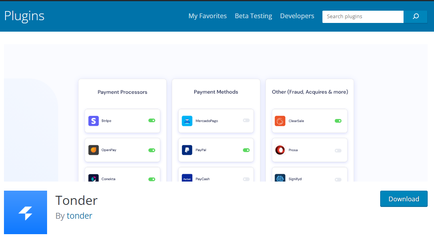Open the tonder author link
Viewport: 434px width, 248px height.
click(x=80, y=216)
